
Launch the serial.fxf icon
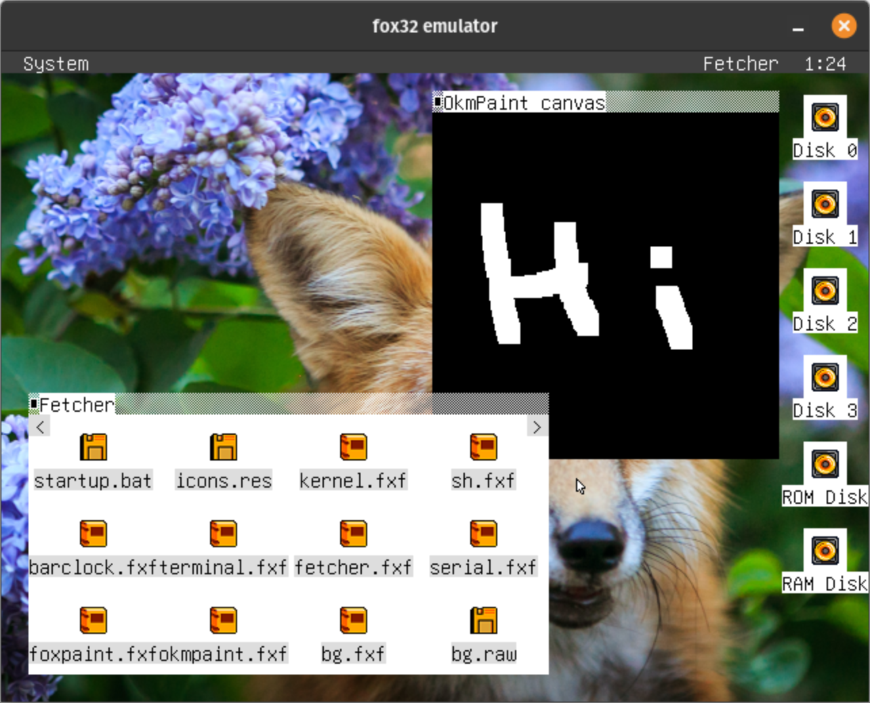(484, 534)
